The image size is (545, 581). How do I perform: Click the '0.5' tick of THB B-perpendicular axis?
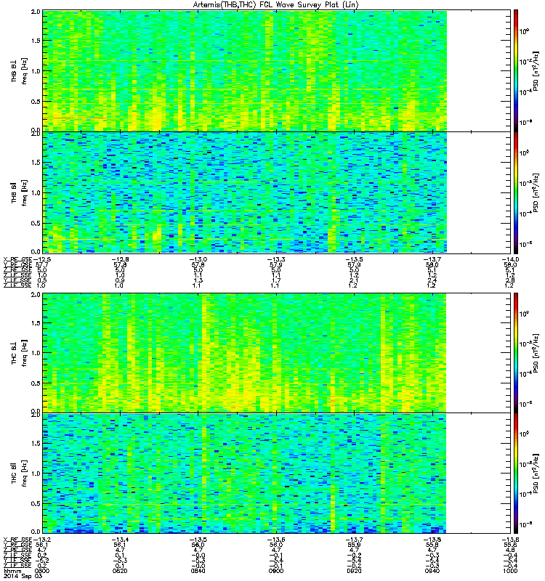point(36,102)
